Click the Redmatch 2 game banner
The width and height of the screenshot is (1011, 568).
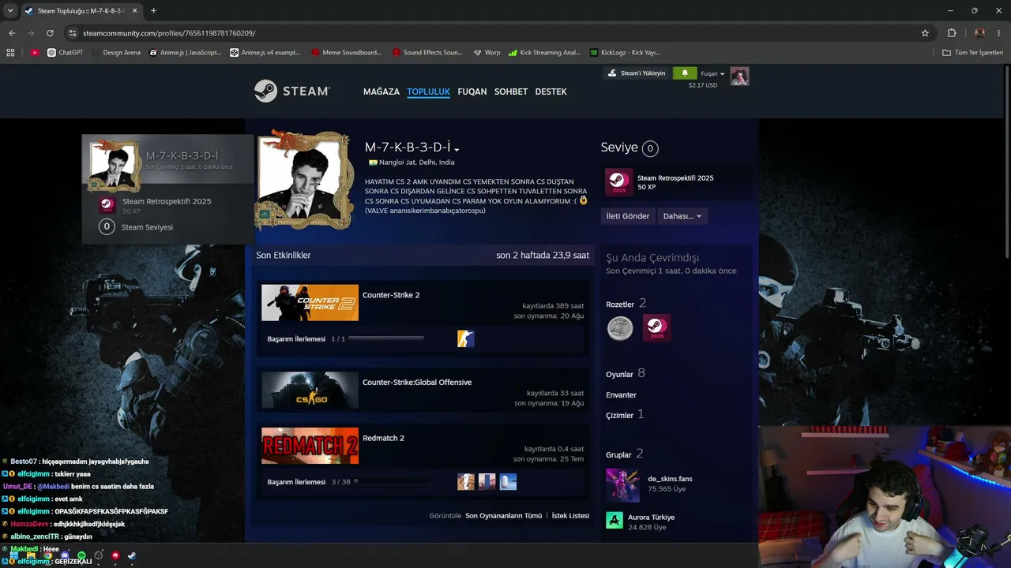[x=310, y=446]
